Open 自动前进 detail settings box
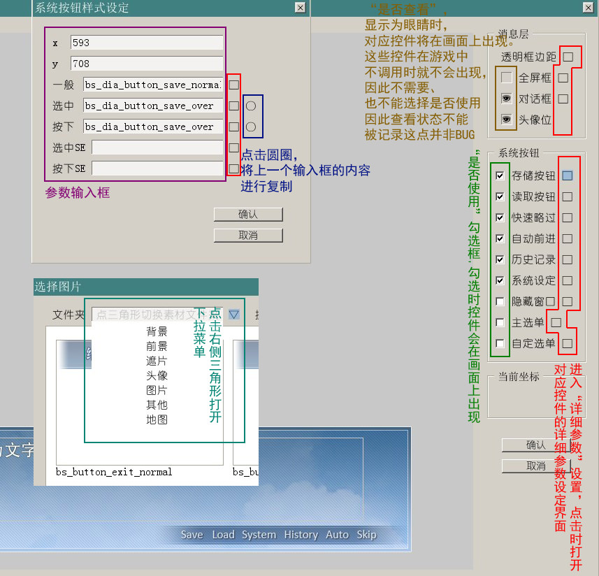The width and height of the screenshot is (599, 576). pyautogui.click(x=568, y=238)
